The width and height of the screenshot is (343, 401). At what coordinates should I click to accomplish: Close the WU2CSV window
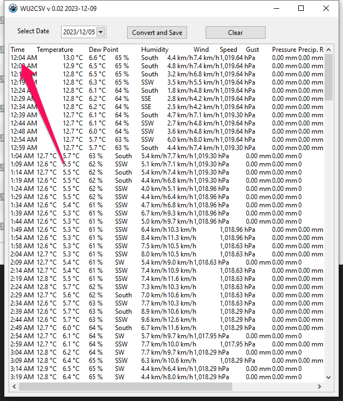[326, 8]
